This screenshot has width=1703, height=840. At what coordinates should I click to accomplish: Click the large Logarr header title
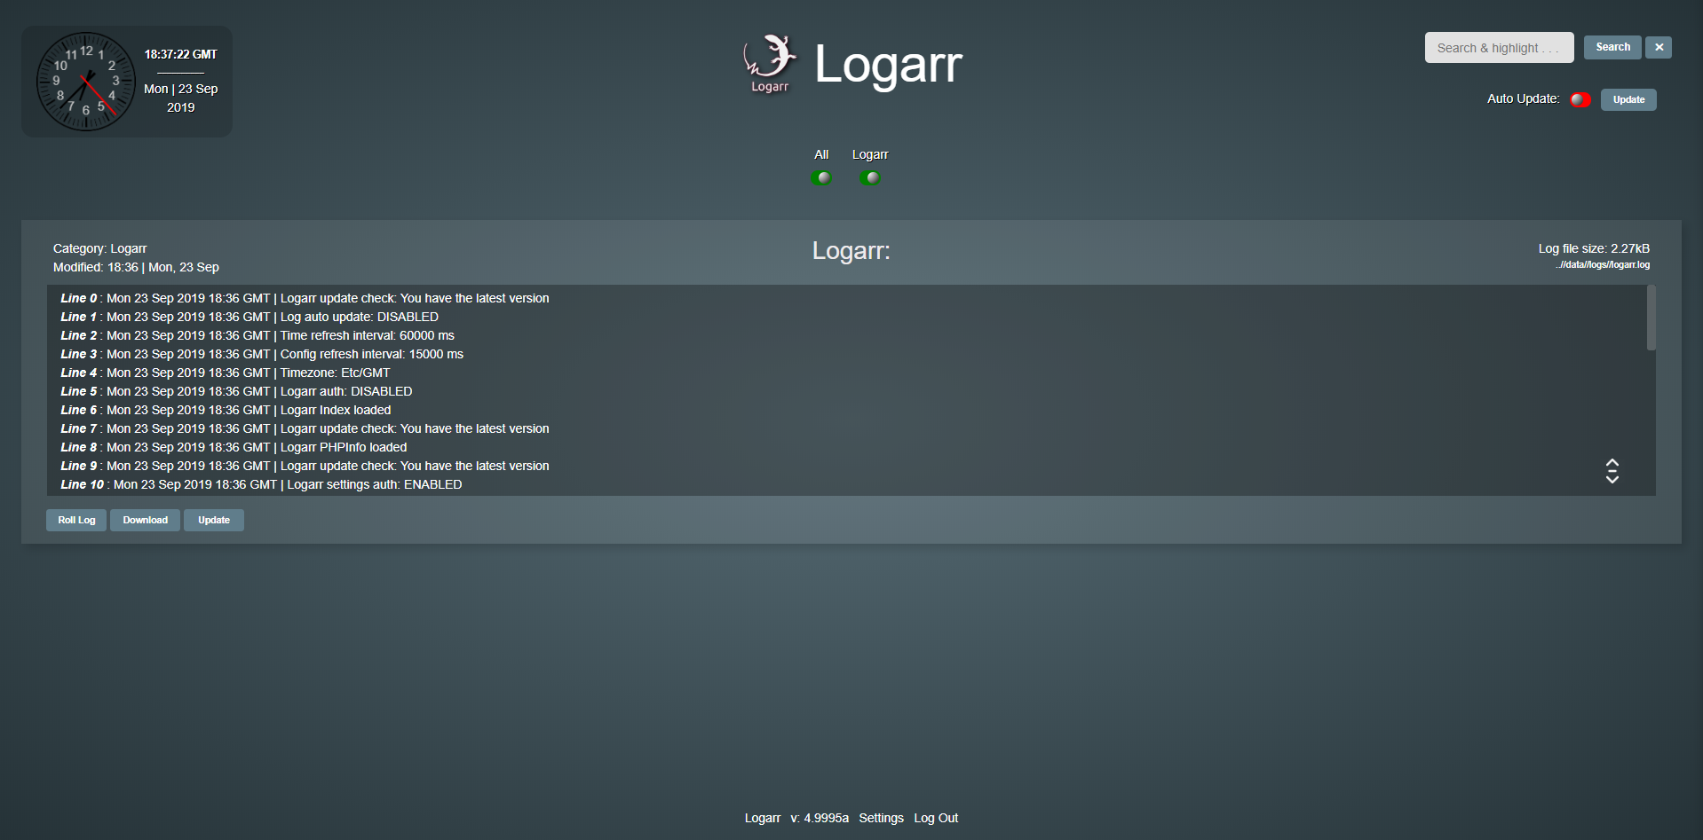[x=887, y=64]
